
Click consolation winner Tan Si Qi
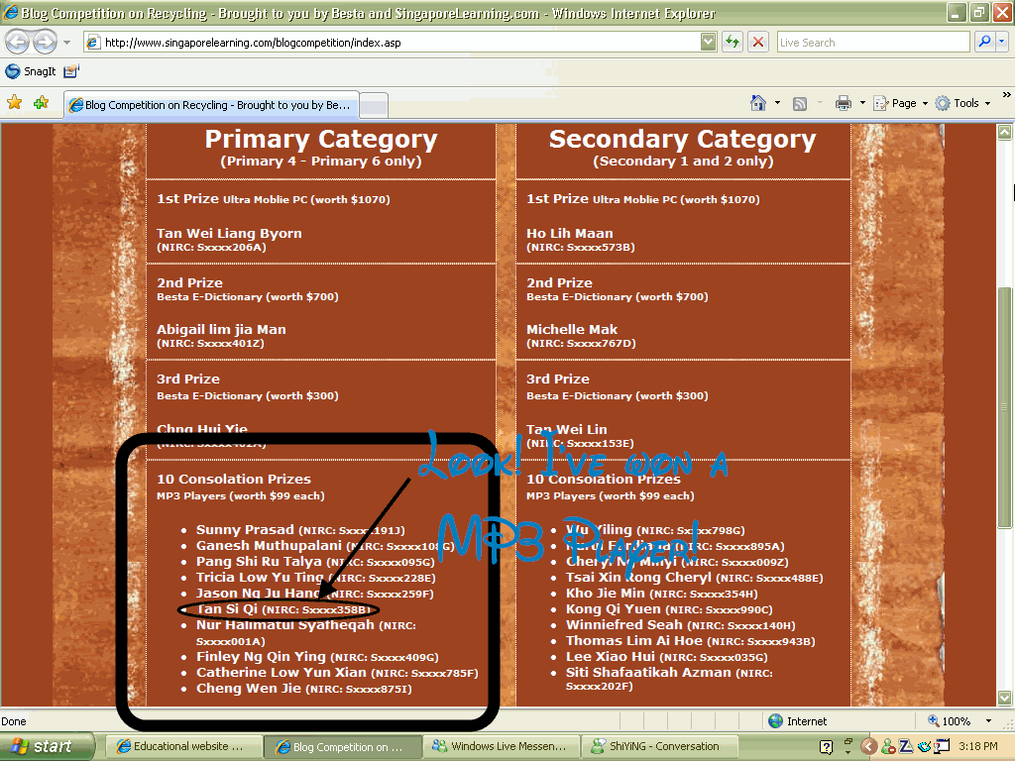[x=227, y=609]
